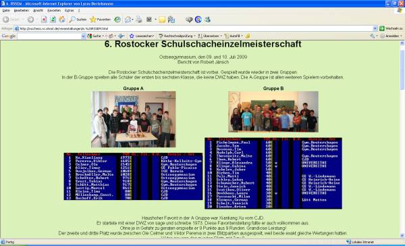This screenshot has height=246, width=405.
Task: Click the Gruppe B results table image
Action: pyautogui.click(x=273, y=173)
